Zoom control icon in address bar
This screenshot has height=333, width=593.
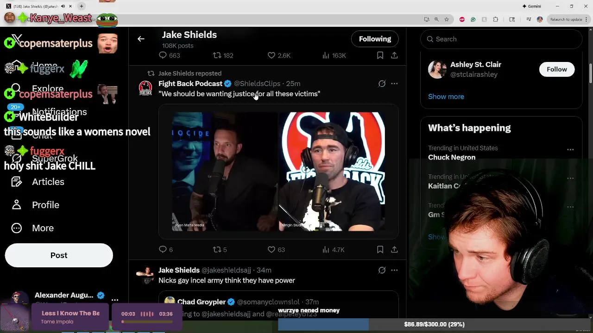tap(436, 19)
